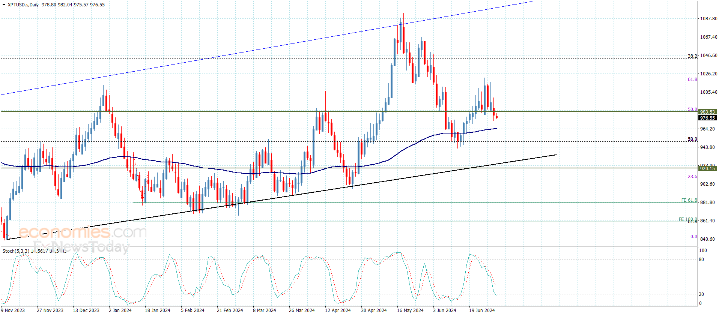Click the 943.80 price axis label
The height and width of the screenshot is (315, 719).
(x=707, y=147)
